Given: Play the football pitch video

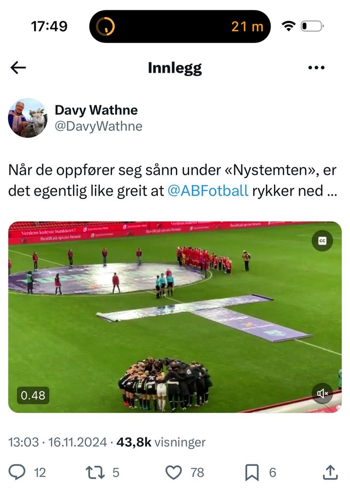Looking at the screenshot, I should [x=175, y=317].
